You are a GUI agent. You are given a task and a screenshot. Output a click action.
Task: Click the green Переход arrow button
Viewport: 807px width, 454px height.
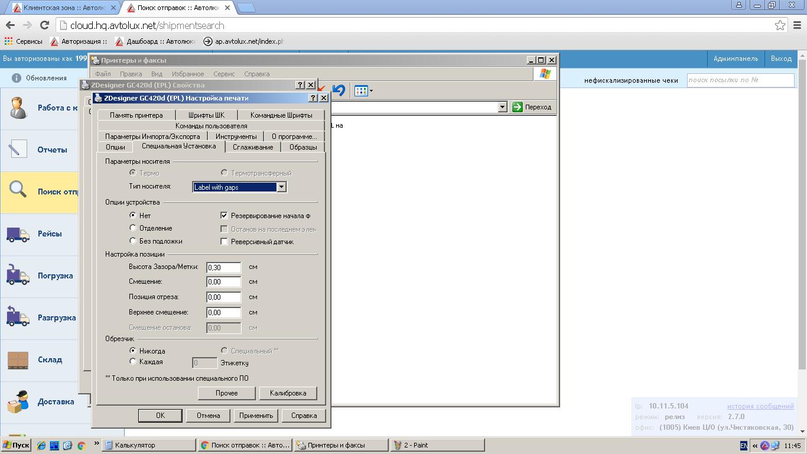point(518,107)
